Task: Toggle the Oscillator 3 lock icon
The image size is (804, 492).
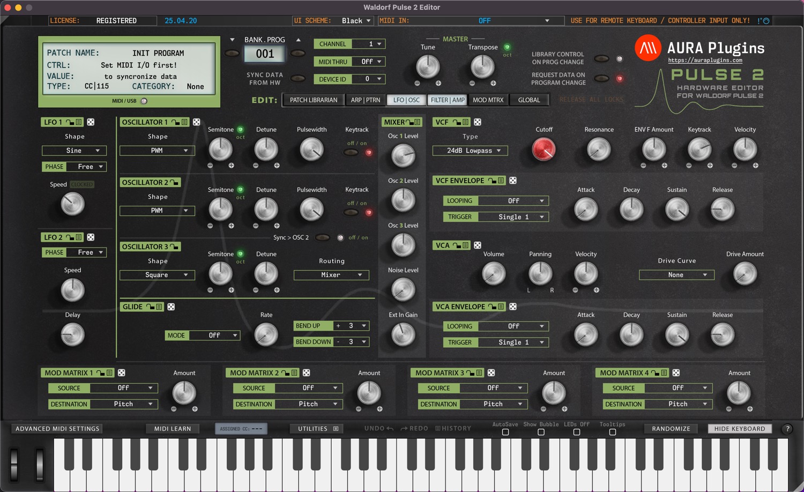Action: point(174,247)
